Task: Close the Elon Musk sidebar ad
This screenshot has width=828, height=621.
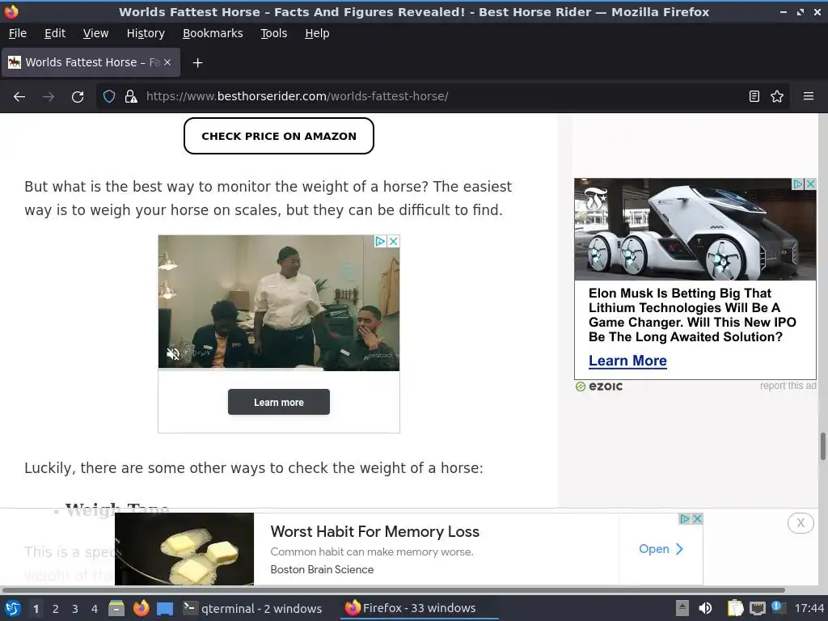Action: [x=810, y=184]
